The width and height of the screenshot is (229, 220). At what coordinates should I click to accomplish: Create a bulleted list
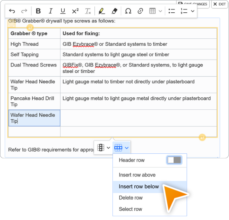[172, 11]
